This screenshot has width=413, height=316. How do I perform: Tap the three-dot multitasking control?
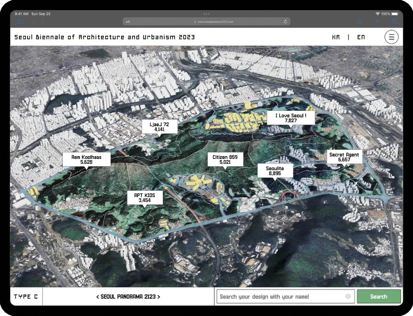pyautogui.click(x=206, y=14)
